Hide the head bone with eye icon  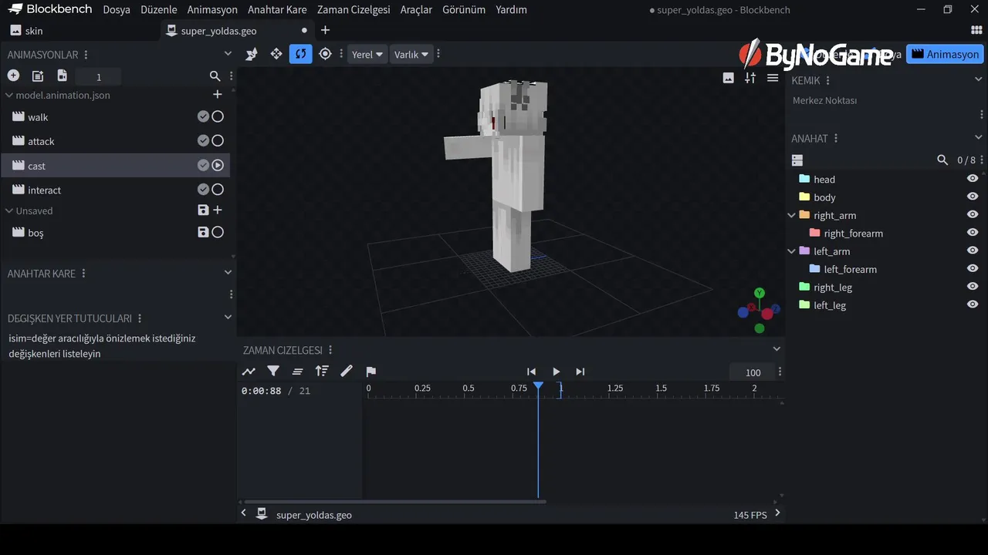[973, 179]
